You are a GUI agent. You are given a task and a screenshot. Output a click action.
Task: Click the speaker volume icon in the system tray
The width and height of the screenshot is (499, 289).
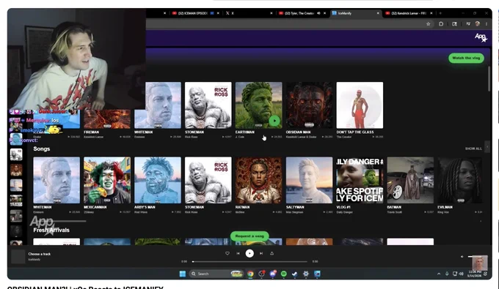coord(461,274)
